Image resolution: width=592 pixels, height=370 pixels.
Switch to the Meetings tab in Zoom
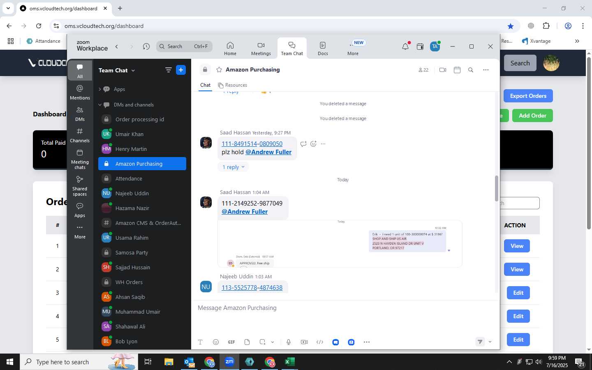pos(261,49)
